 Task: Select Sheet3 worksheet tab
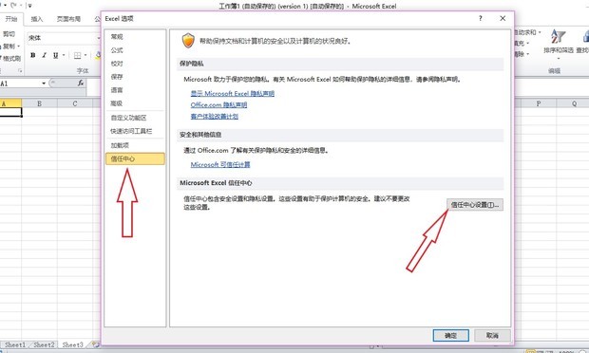click(72, 344)
